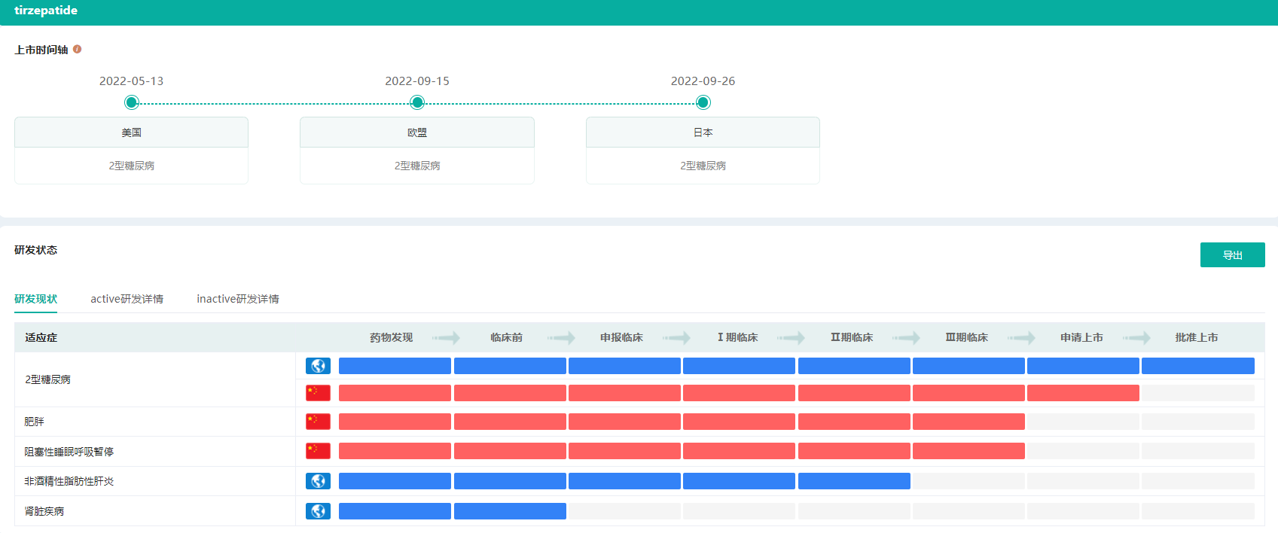This screenshot has width=1278, height=533.
Task: Click the 2022-05-13 timeline marker dot
Action: [x=132, y=102]
